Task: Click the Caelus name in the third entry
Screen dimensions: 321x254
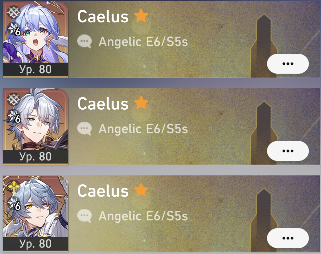Action: (103, 191)
